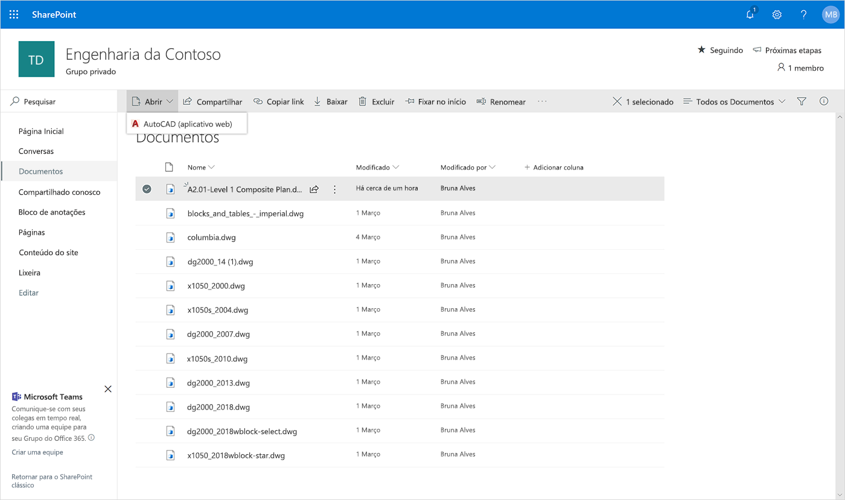
Task: Open Próximas etapas
Action: point(787,50)
